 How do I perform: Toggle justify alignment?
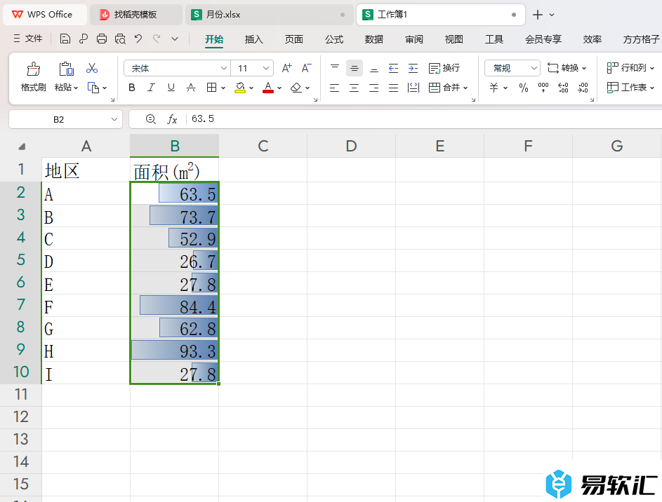pyautogui.click(x=394, y=88)
